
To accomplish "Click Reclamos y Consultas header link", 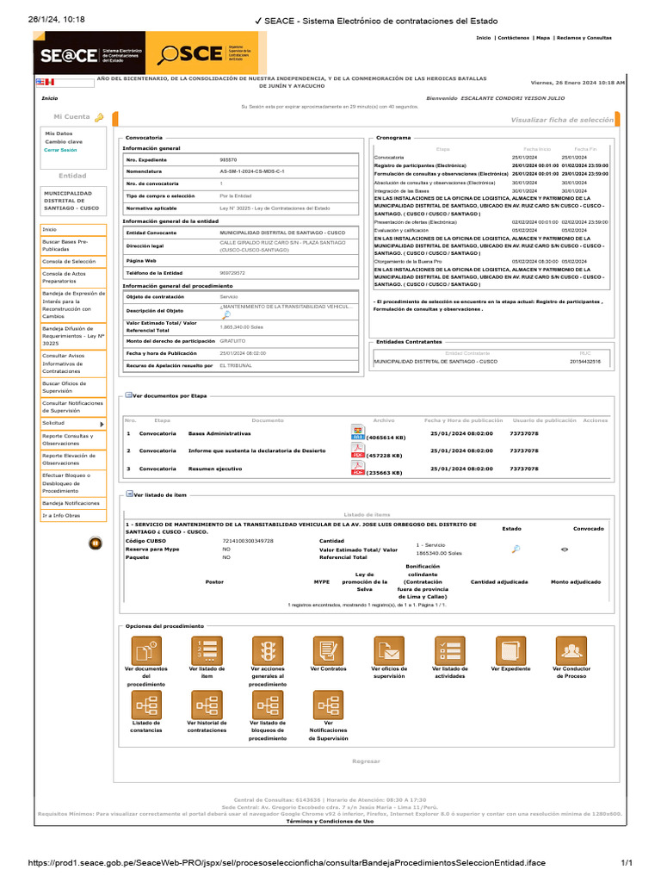I will point(584,38).
